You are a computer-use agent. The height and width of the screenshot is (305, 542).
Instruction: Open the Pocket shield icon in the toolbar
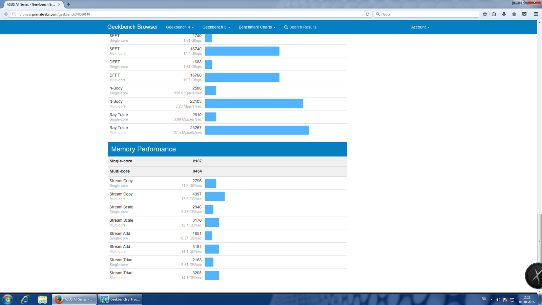coord(524,14)
